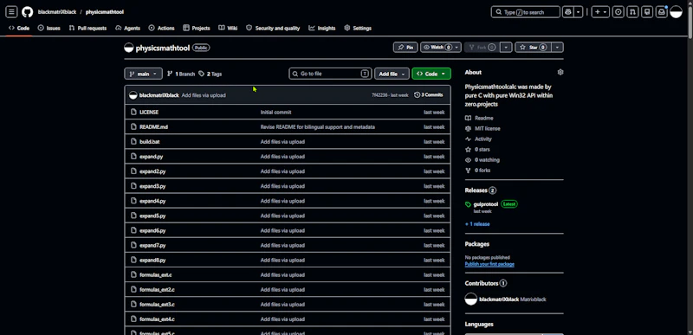The image size is (693, 335).
Task: Open the repository Settings tab
Action: (x=358, y=29)
